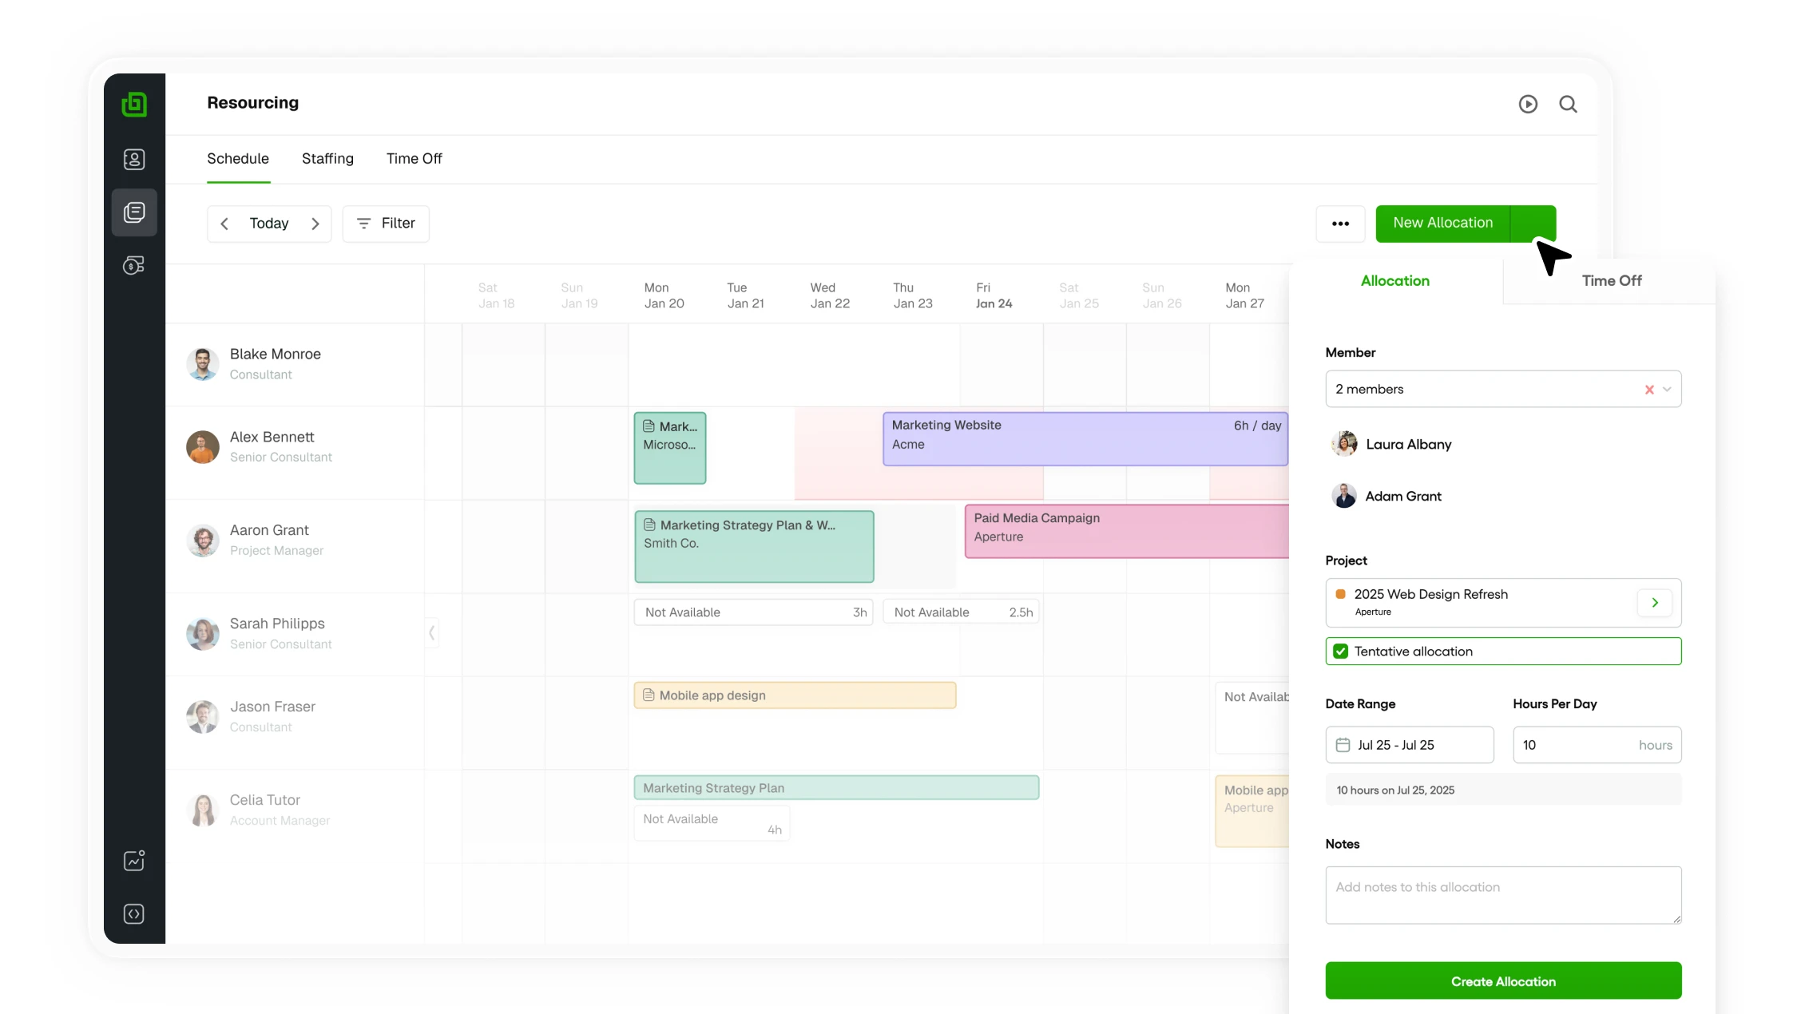Image resolution: width=1805 pixels, height=1014 pixels.
Task: Open the contacts icon in sidebar
Action: click(134, 159)
